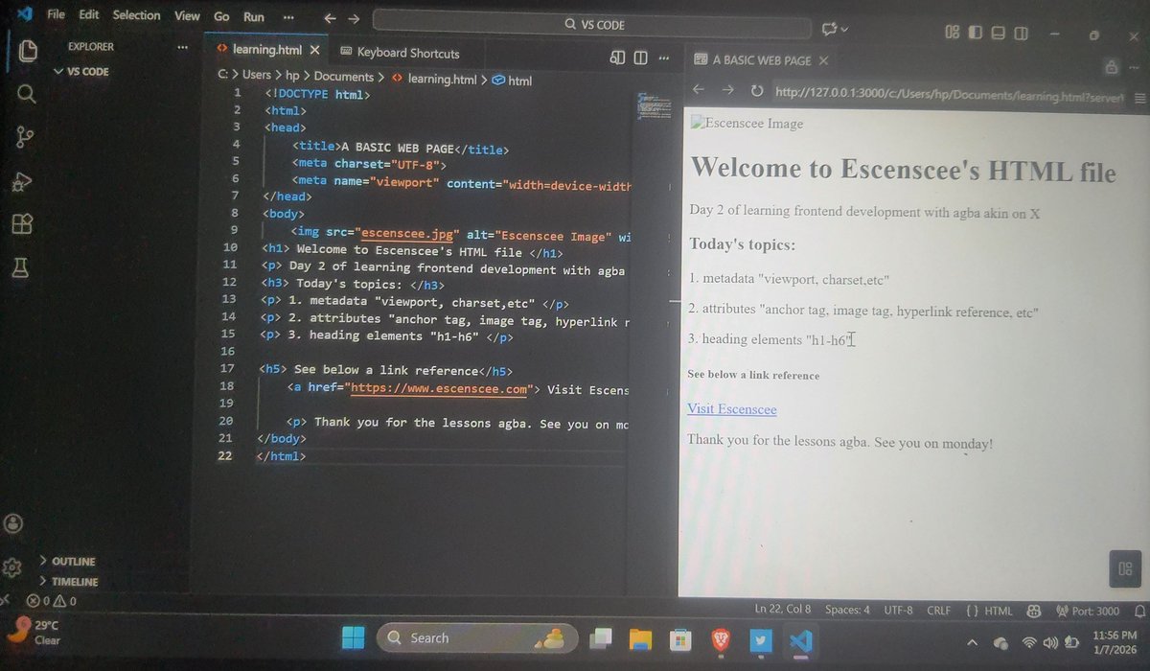The image size is (1150, 671).
Task: Open notifications bell in status bar
Action: click(1139, 611)
